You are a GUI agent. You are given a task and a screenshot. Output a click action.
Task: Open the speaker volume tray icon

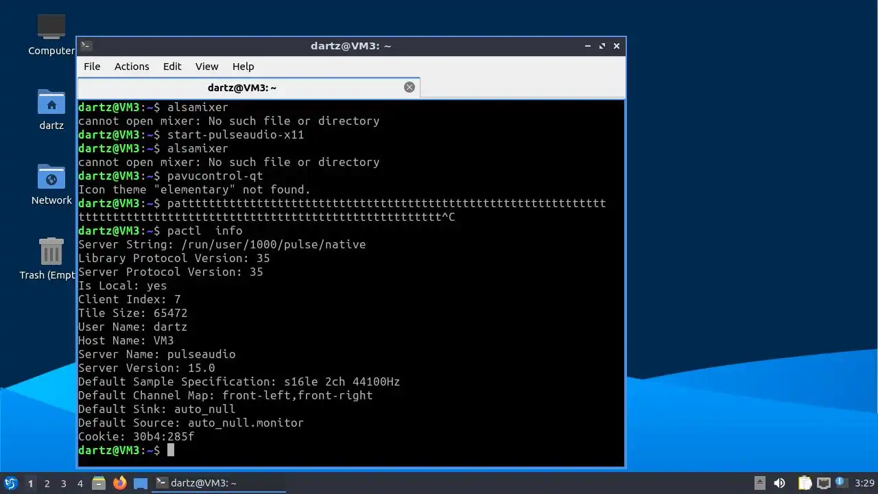click(x=779, y=483)
